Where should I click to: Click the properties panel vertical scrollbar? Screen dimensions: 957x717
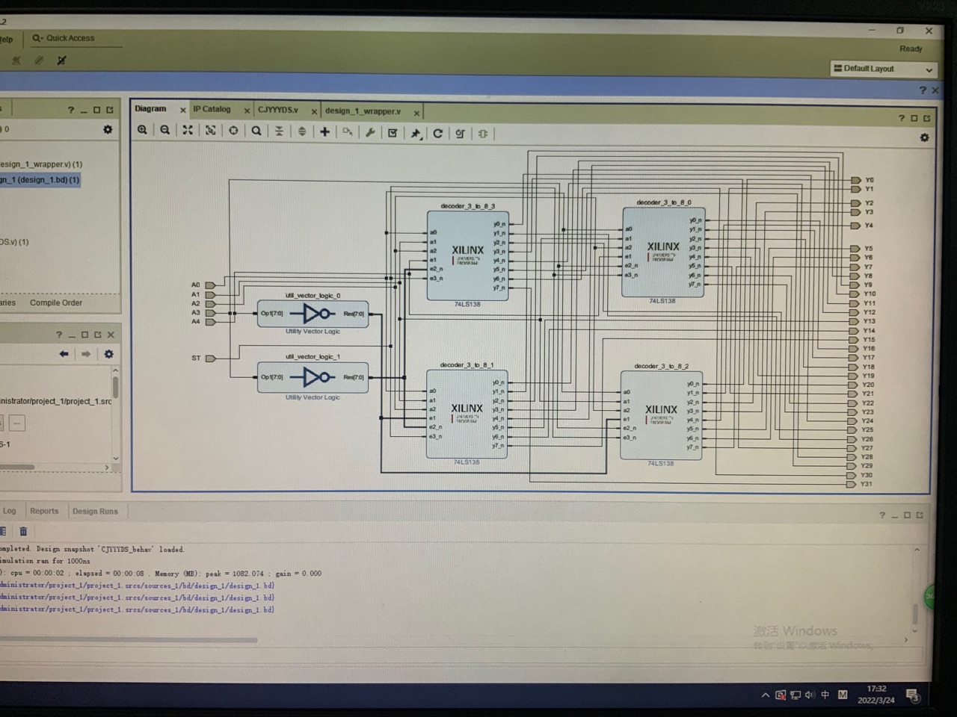[x=115, y=387]
